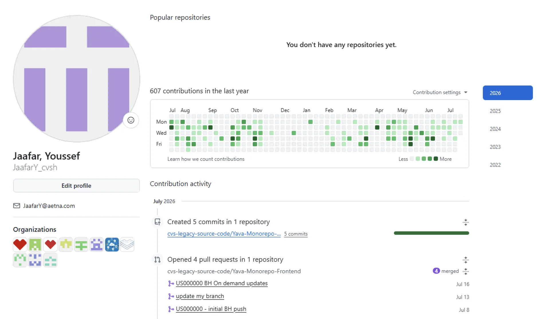Click the profile avatar image

click(x=76, y=79)
